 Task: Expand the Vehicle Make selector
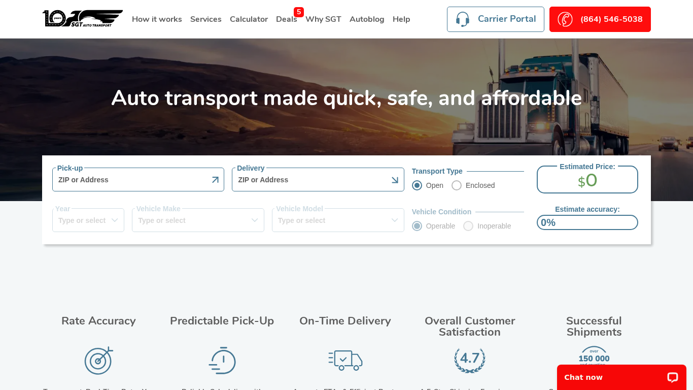(198, 220)
